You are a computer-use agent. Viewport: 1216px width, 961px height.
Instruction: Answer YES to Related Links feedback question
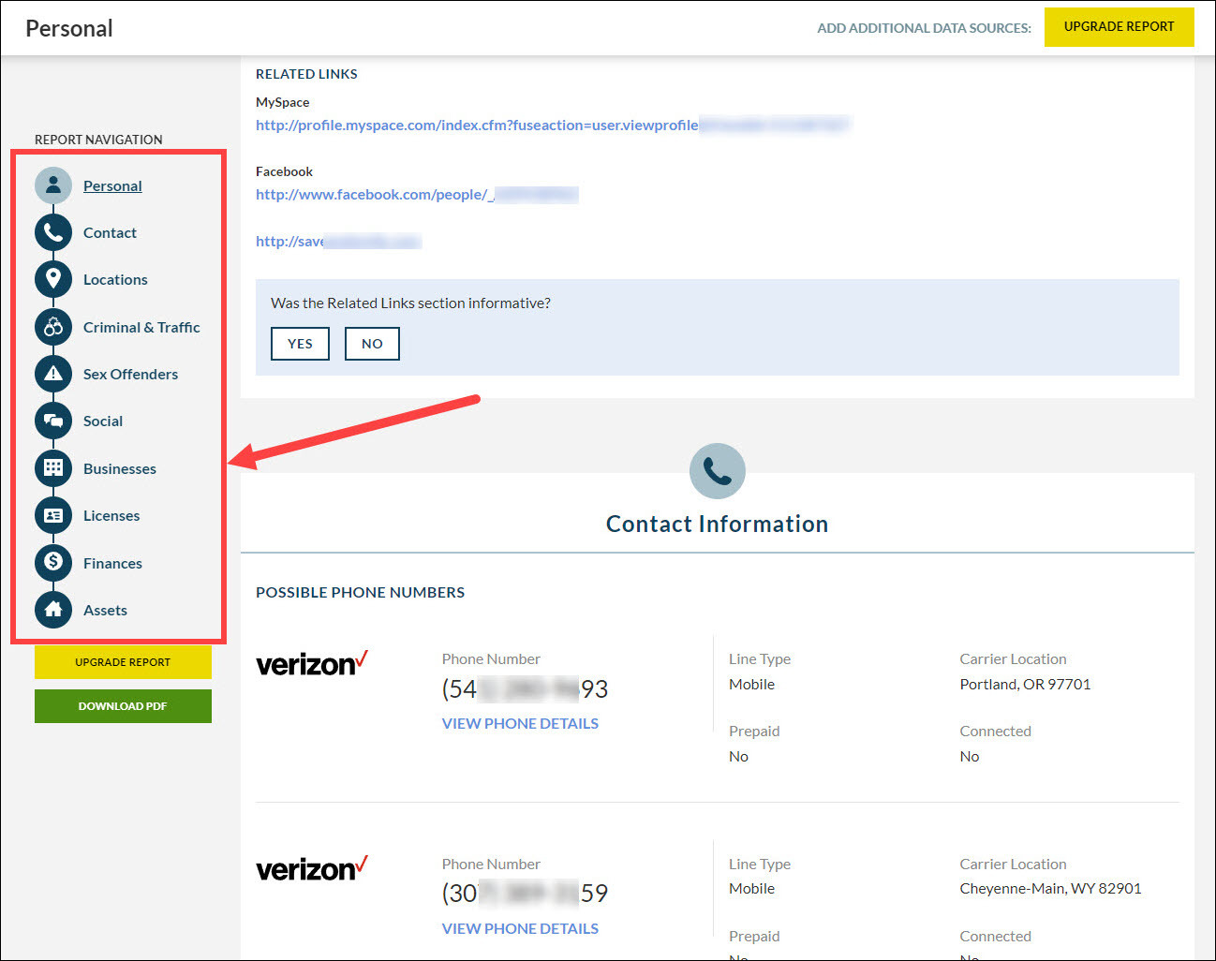coord(300,344)
